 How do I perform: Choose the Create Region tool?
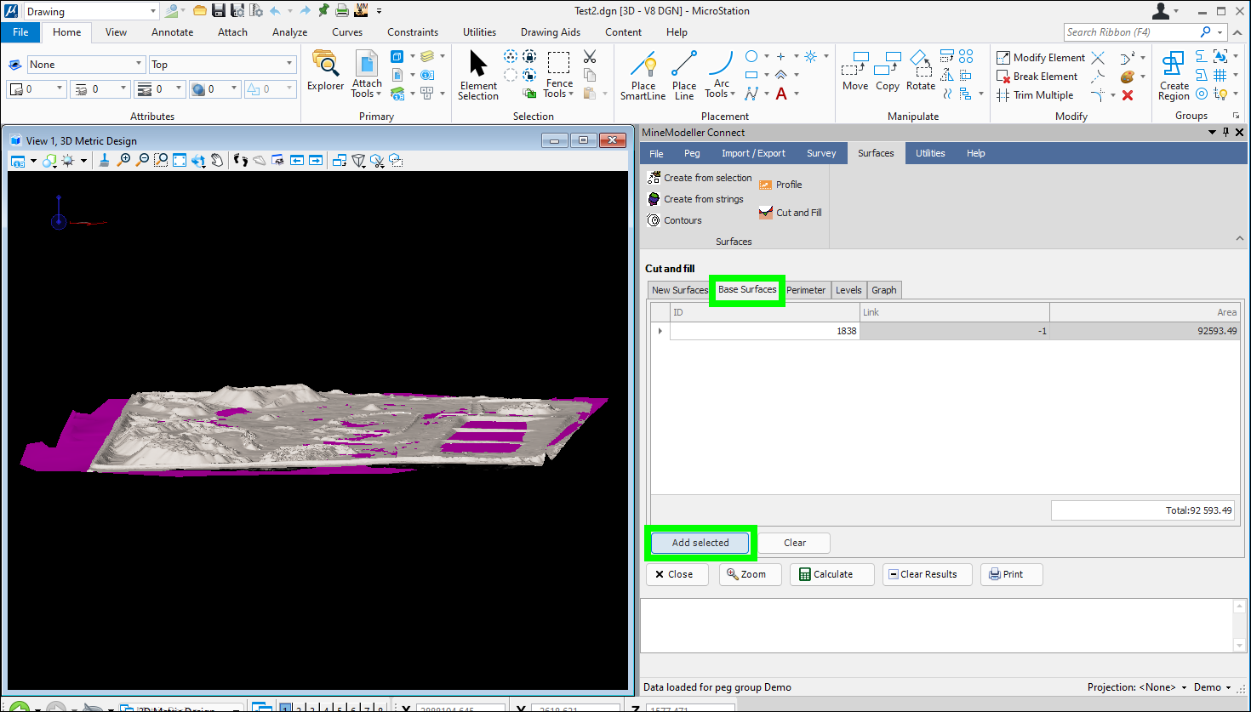[x=1174, y=75]
